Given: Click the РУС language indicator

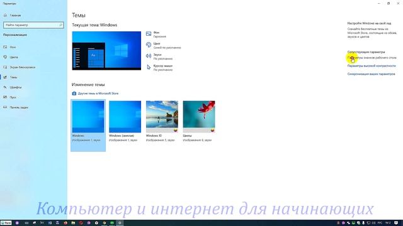Looking at the screenshot, I should (x=380, y=223).
